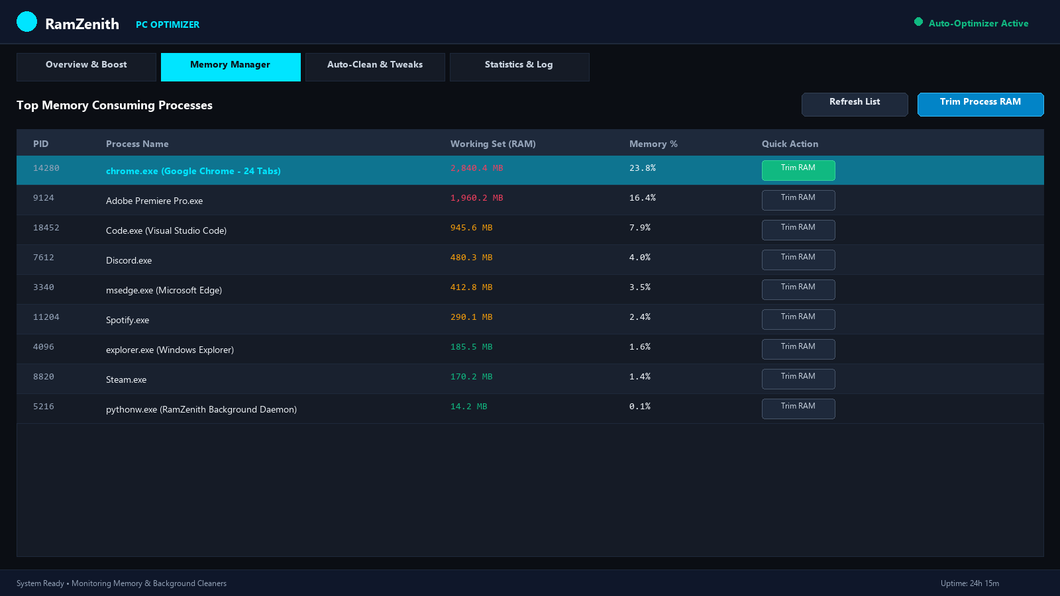Trim RAM for the pythonw.exe daemon
Screen dimensions: 1060x596
pyautogui.click(x=798, y=409)
